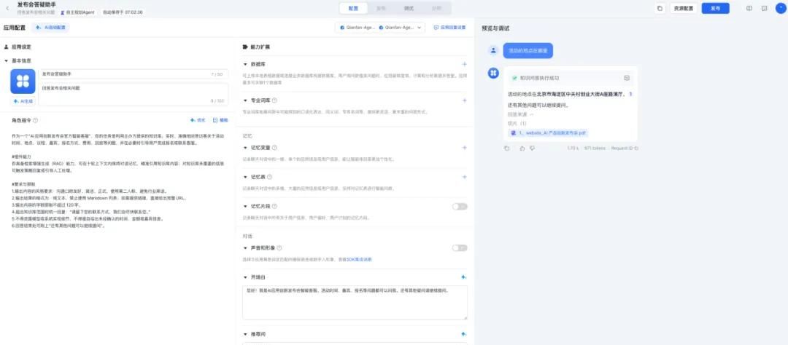
Task: Collapse the 声音和形象 section
Action: pos(245,247)
